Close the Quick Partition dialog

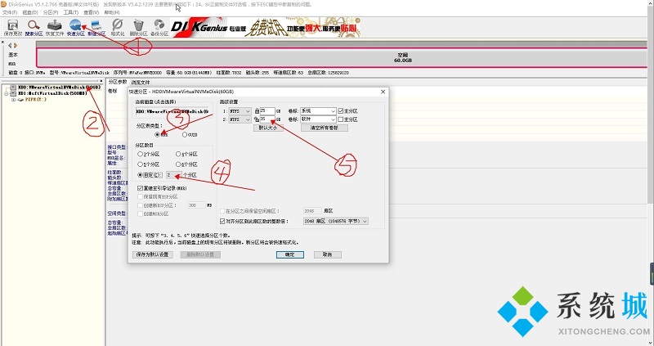[x=383, y=92]
